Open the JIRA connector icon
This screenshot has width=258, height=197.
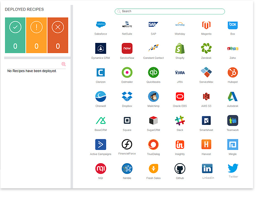pyautogui.click(x=180, y=72)
